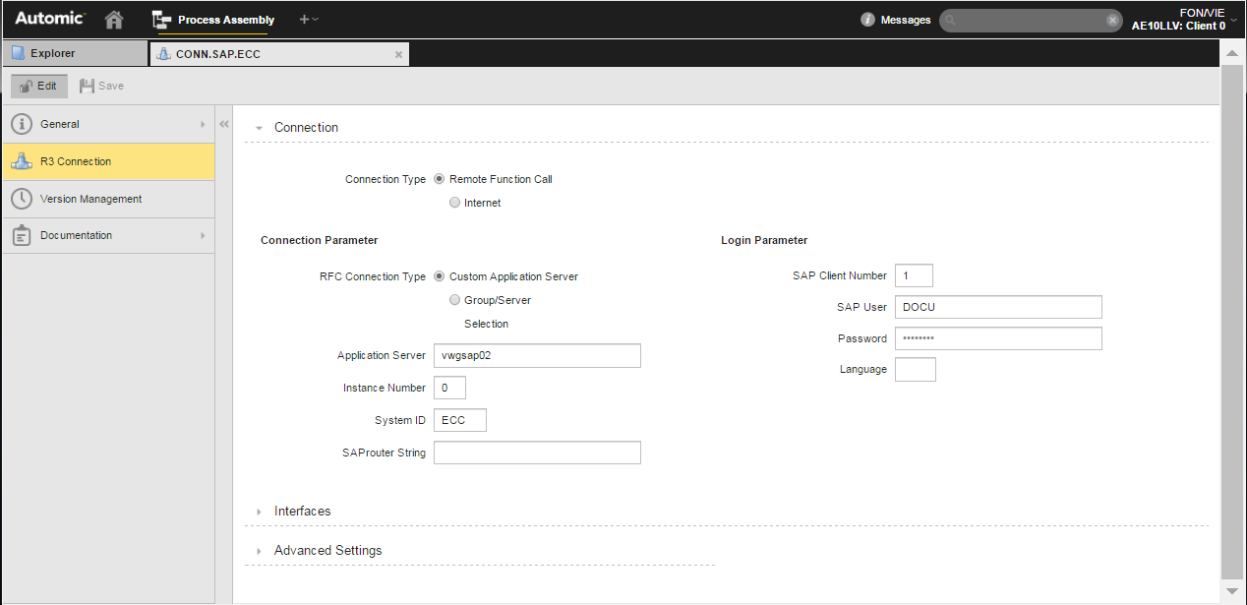Image resolution: width=1247 pixels, height=605 pixels.
Task: Click the Process Assembly perspective icon
Action: 162,20
